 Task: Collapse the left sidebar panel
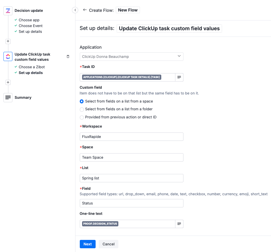(x=75, y=10)
